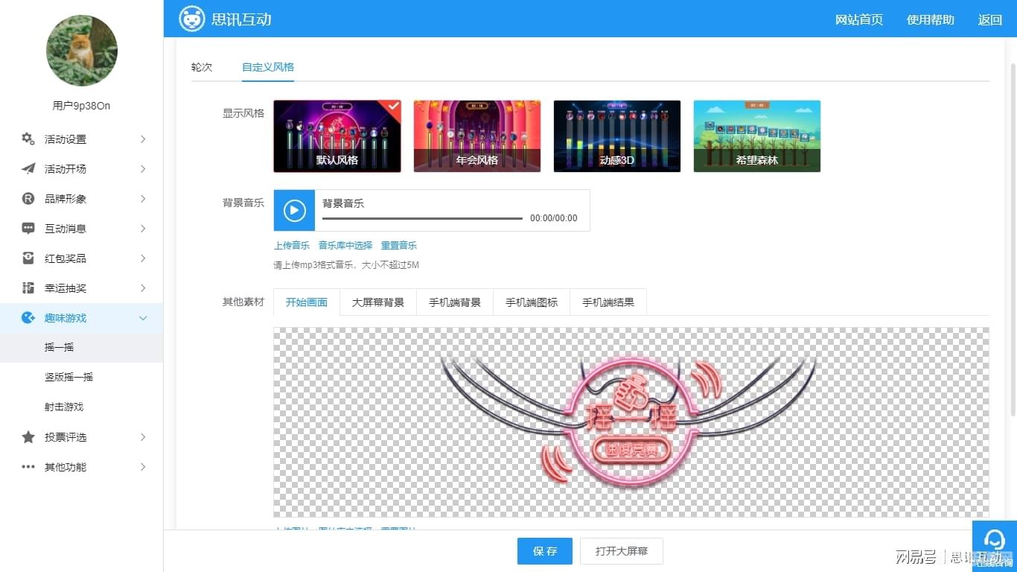This screenshot has height=572, width=1017.
Task: Open the customer service chat bubble icon
Action: pyautogui.click(x=995, y=538)
